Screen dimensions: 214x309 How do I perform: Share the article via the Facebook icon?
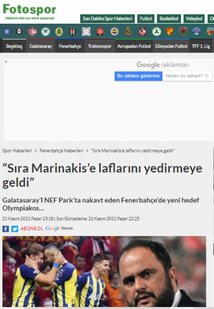[6, 229]
